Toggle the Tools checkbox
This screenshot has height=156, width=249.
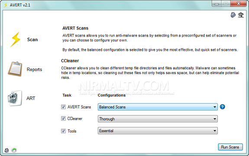pyautogui.click(x=63, y=131)
